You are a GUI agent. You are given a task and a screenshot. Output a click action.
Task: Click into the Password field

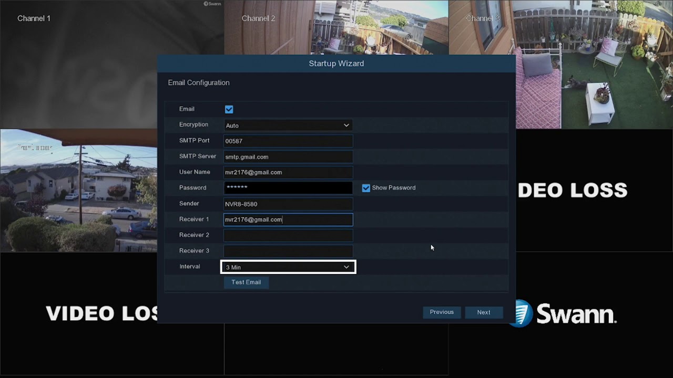(x=288, y=188)
